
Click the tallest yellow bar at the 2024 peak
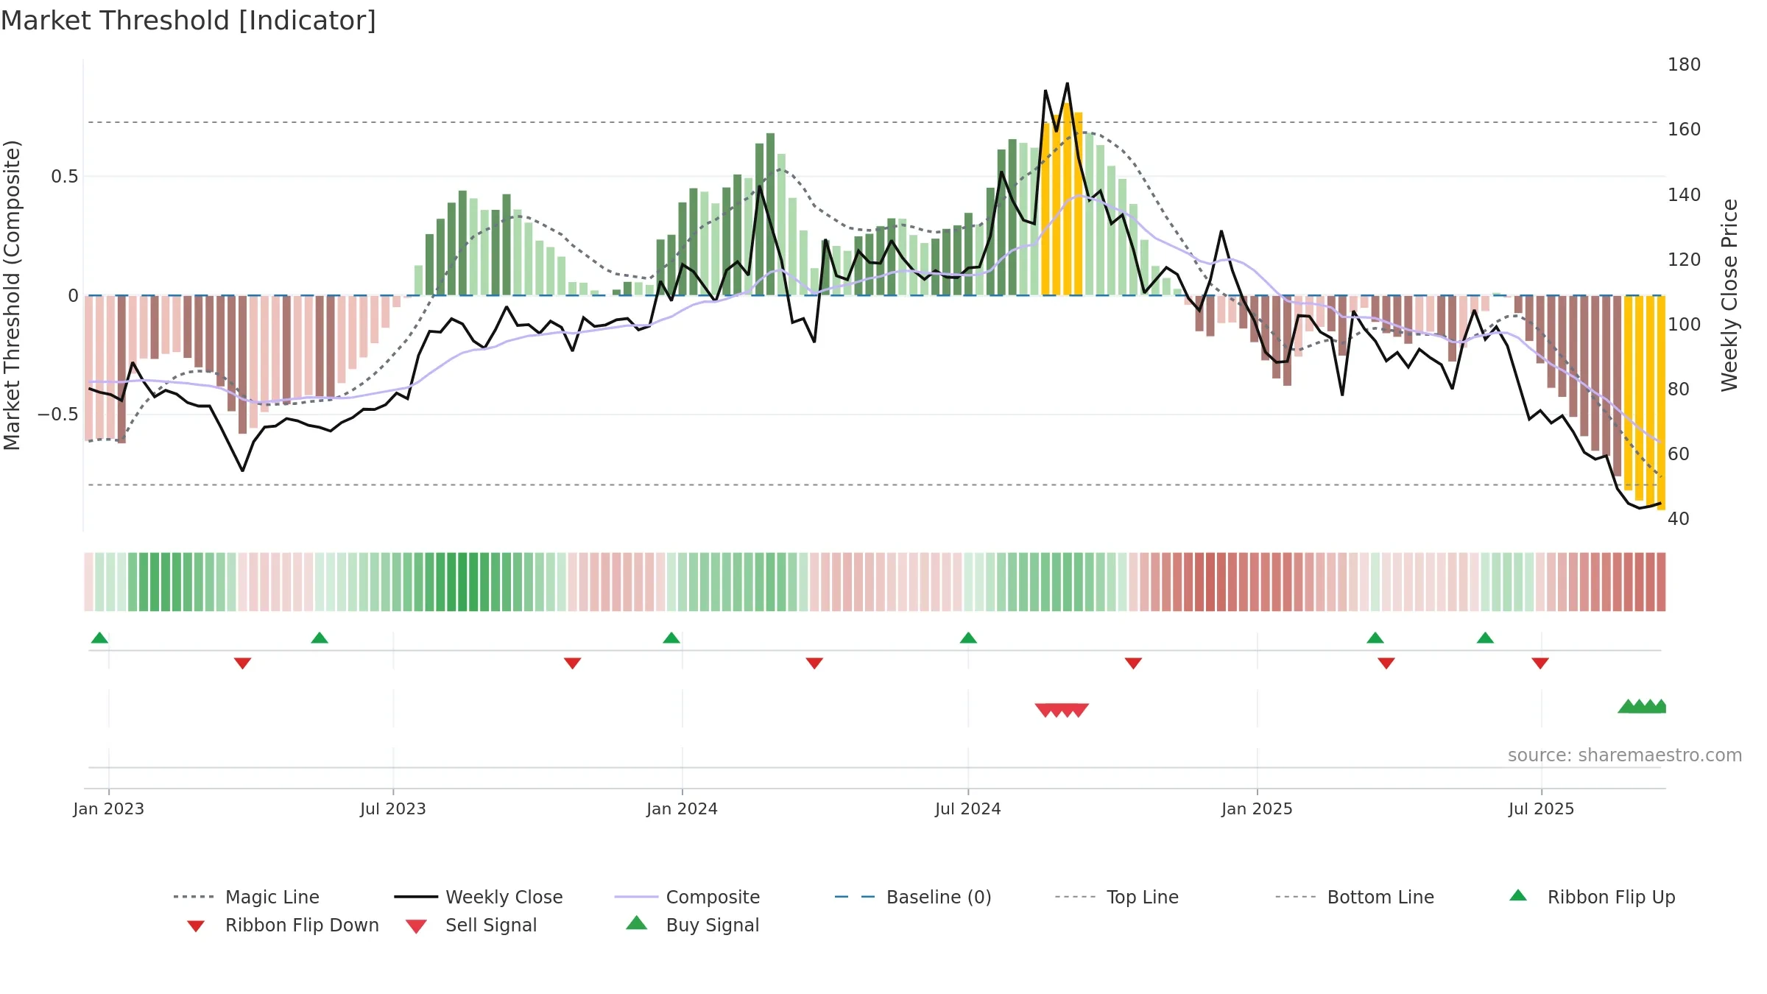point(1067,199)
